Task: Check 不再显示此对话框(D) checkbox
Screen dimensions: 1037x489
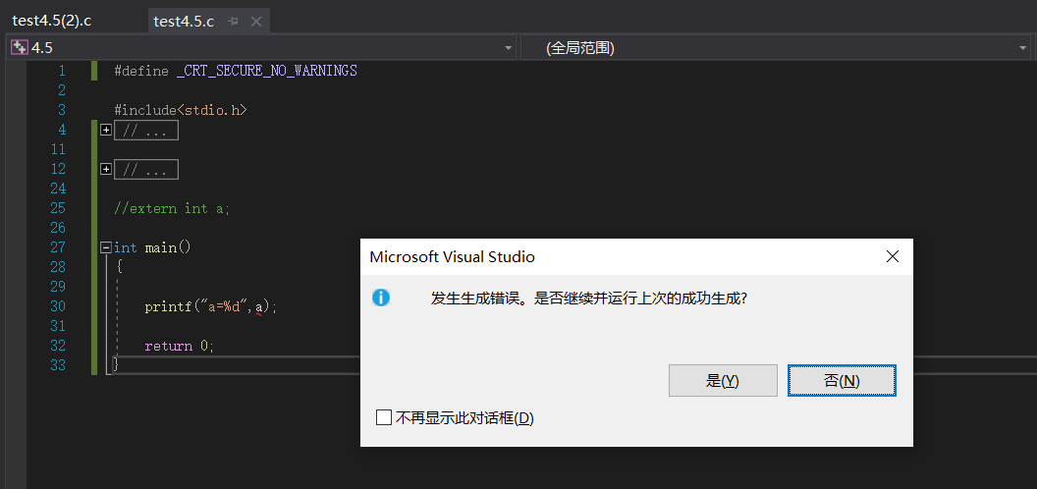Action: (384, 418)
